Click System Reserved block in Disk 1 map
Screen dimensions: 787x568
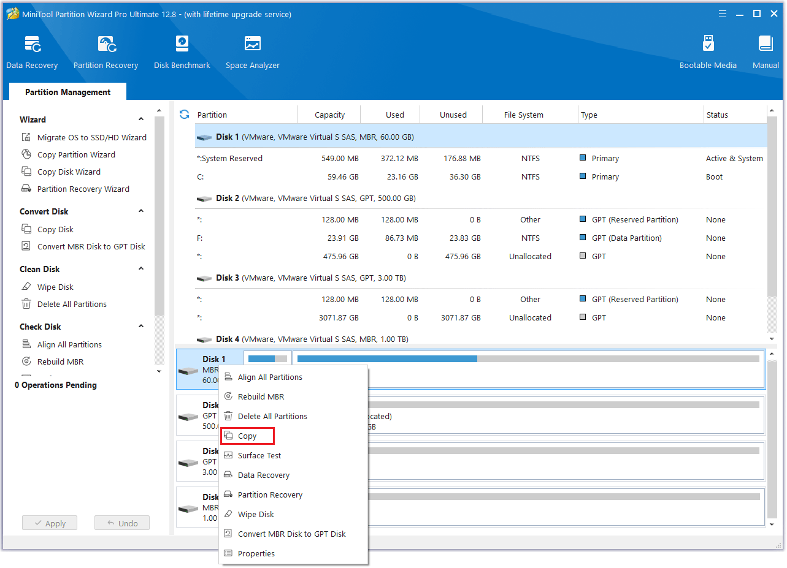click(x=268, y=358)
